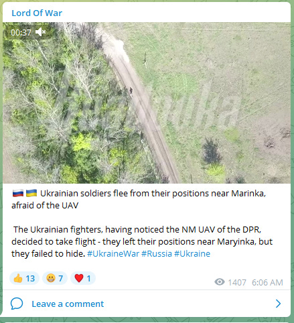Open the Lord Of War channel name

(x=37, y=13)
